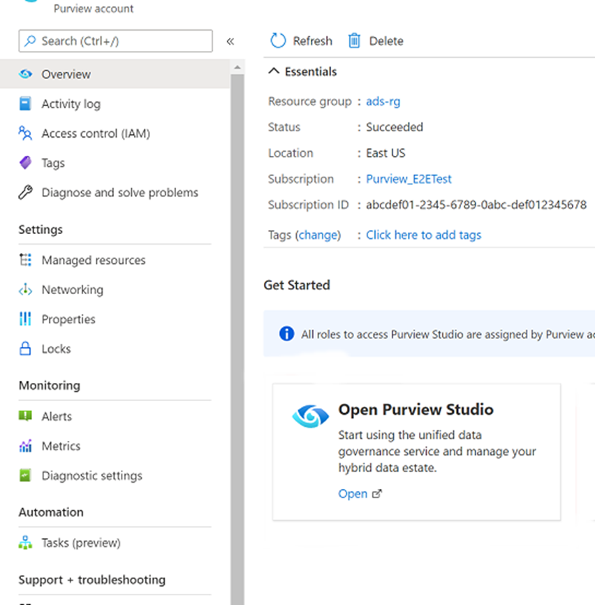The height and width of the screenshot is (605, 595).
Task: Click the Monitoring section heading
Action: pyautogui.click(x=50, y=385)
